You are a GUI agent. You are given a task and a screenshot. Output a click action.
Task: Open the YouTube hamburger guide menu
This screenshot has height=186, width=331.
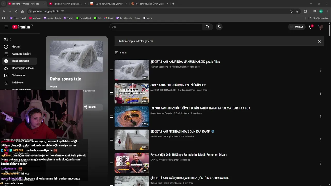pyautogui.click(x=6, y=27)
